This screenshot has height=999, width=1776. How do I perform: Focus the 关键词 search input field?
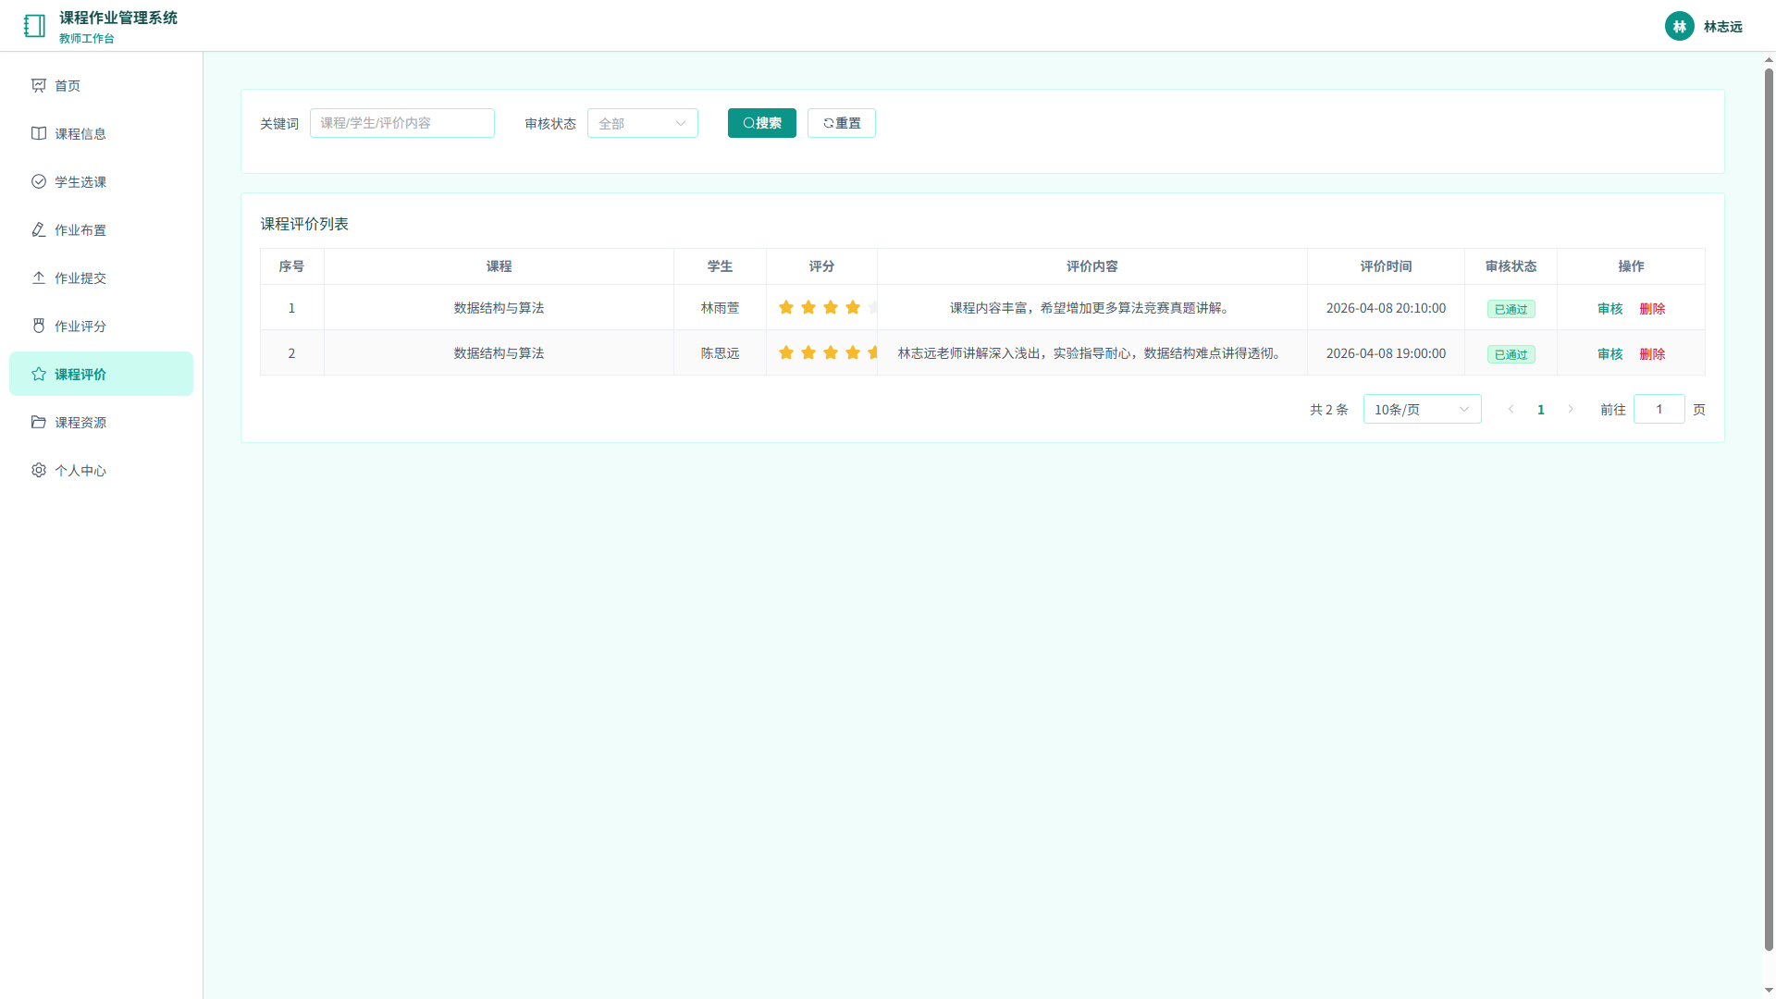click(x=402, y=123)
